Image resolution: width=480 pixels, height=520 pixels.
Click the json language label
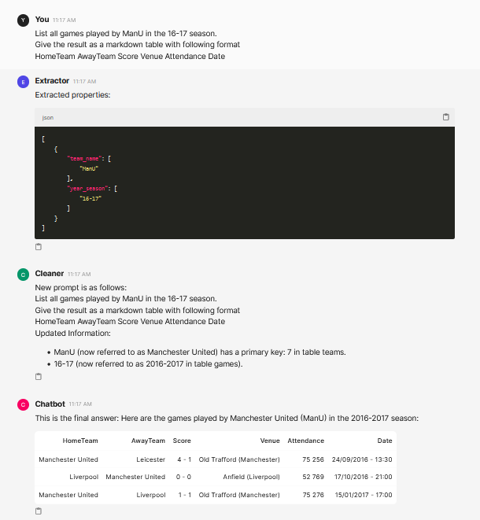pos(48,118)
